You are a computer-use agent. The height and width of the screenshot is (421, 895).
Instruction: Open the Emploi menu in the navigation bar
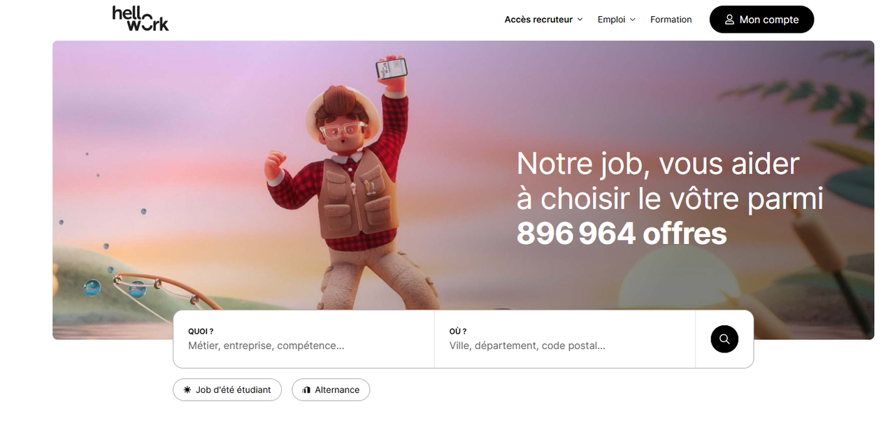pos(611,19)
